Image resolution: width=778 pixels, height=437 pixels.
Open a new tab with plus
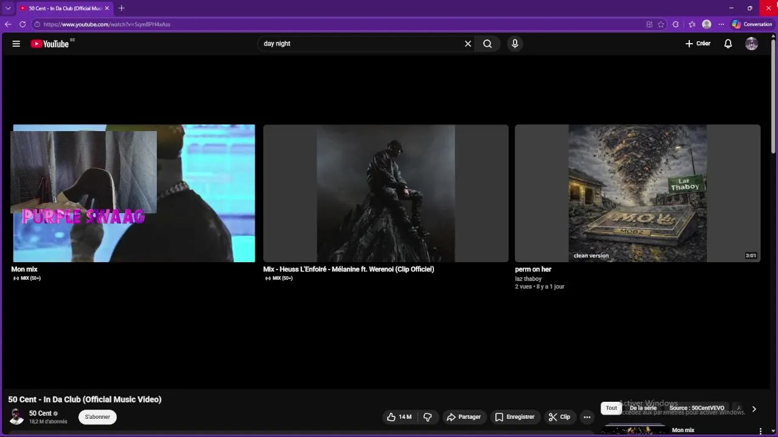click(122, 8)
